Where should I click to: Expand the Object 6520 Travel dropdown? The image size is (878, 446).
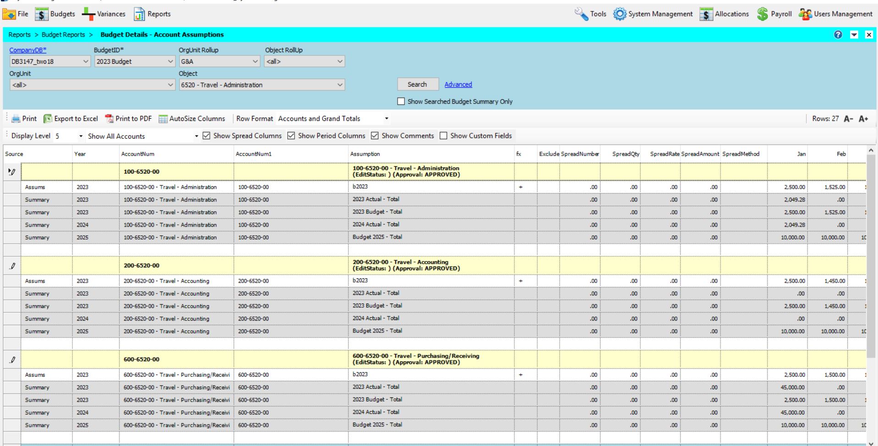[x=340, y=85]
